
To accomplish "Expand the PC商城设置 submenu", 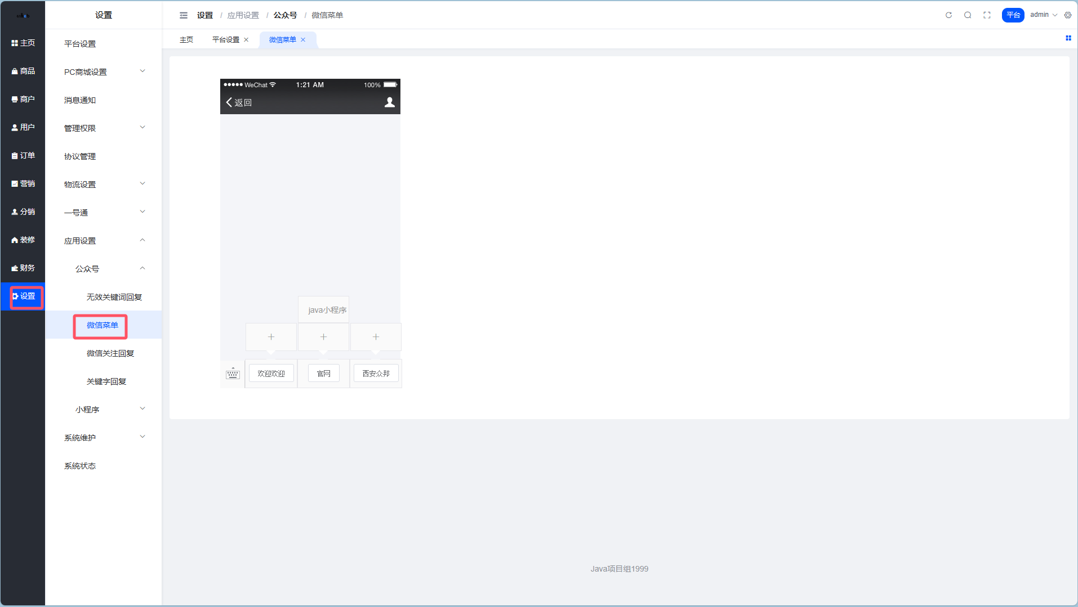I will (104, 72).
